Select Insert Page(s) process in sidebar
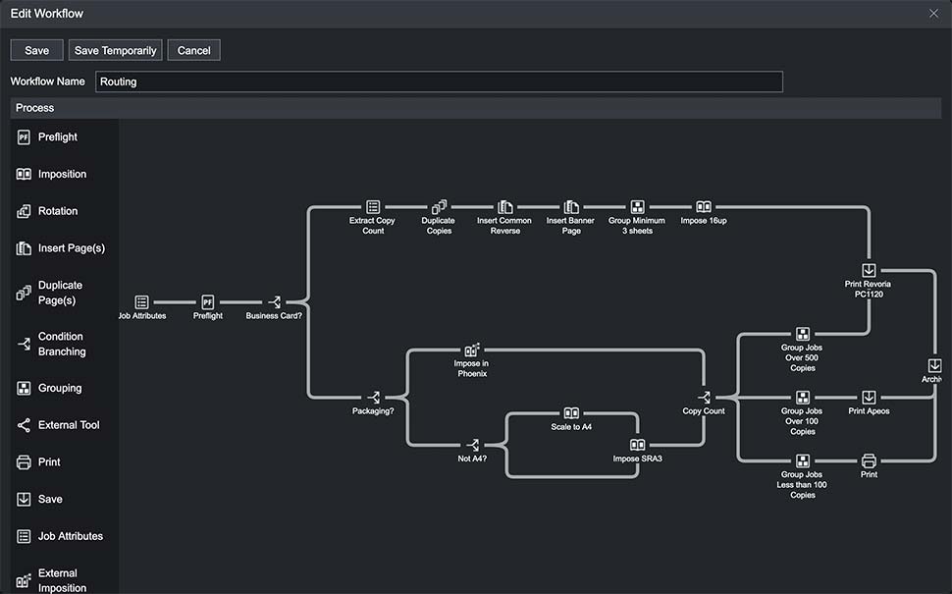 click(61, 248)
